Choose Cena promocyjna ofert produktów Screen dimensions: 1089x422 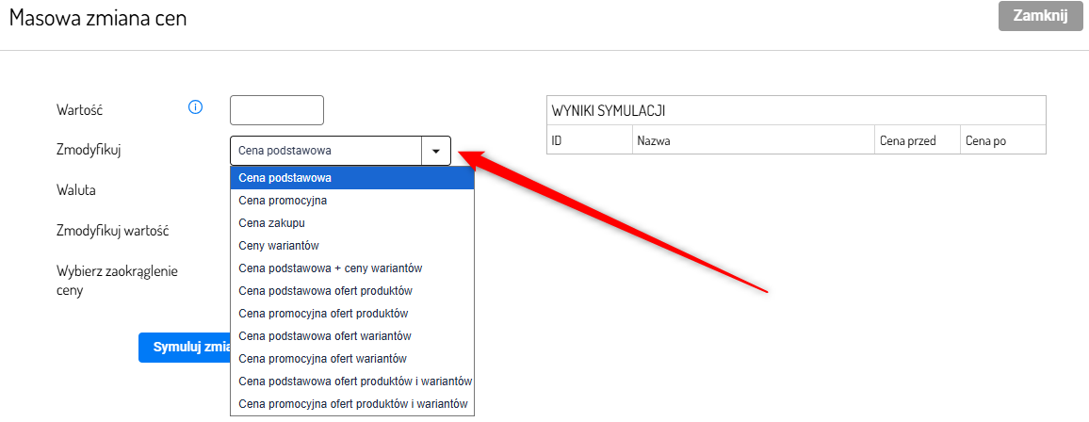pos(351,314)
